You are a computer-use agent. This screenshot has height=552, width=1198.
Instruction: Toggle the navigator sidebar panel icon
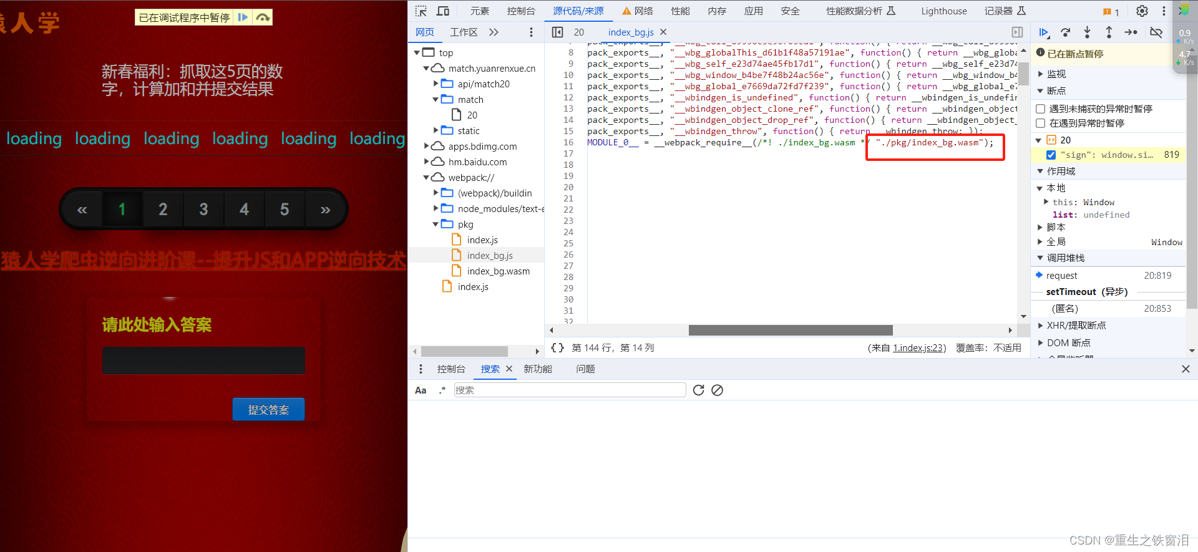(x=558, y=32)
